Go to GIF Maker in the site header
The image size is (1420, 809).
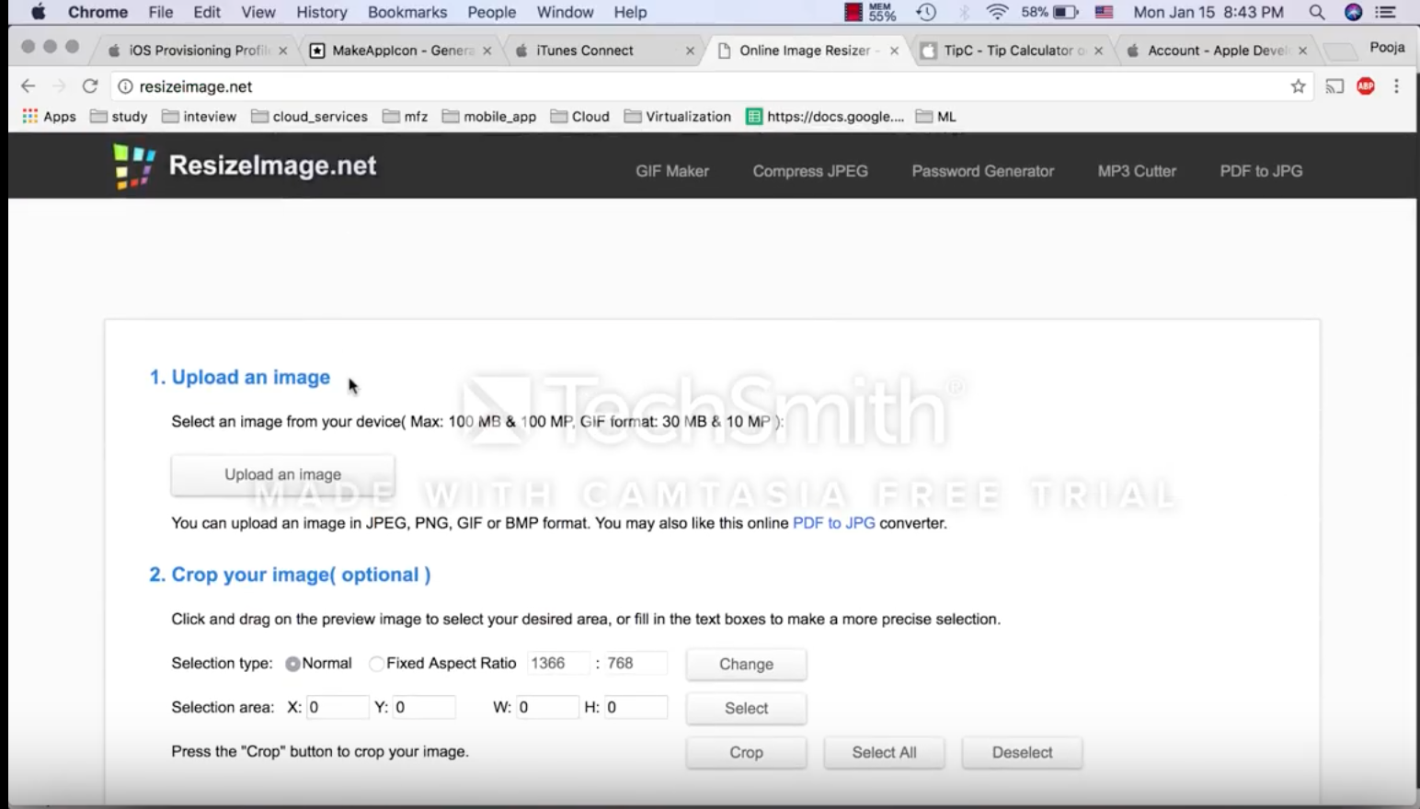click(672, 171)
